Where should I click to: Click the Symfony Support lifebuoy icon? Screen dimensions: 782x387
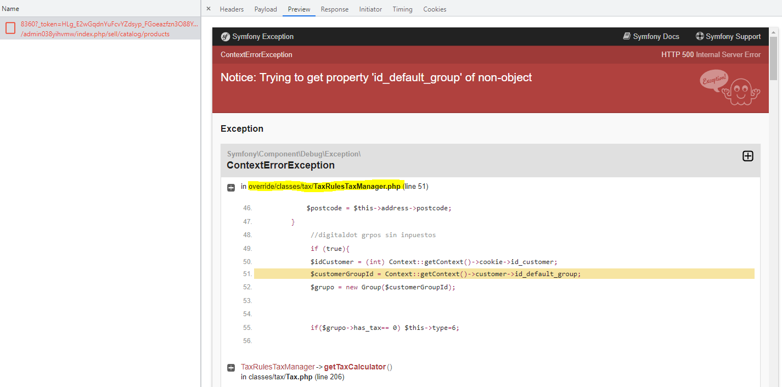pos(700,36)
